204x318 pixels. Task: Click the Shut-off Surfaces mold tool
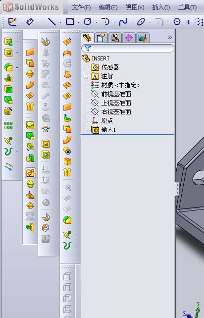tap(30, 195)
